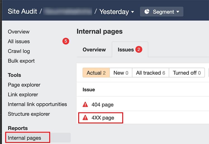This screenshot has height=144, width=209.
Task: Open the Yesterday crawl date dropdown
Action: tap(117, 12)
